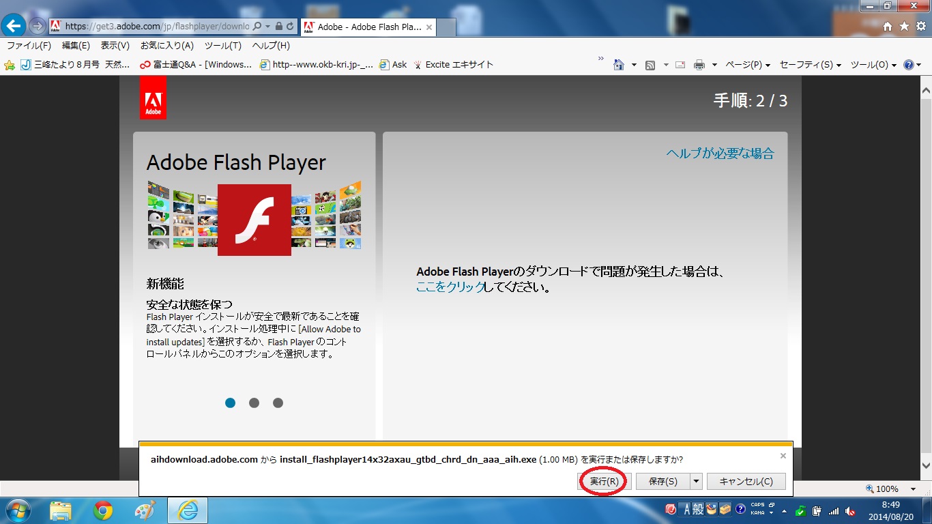Image resolution: width=932 pixels, height=524 pixels.
Task: Open the お気に入り(A) menu
Action: click(x=167, y=46)
